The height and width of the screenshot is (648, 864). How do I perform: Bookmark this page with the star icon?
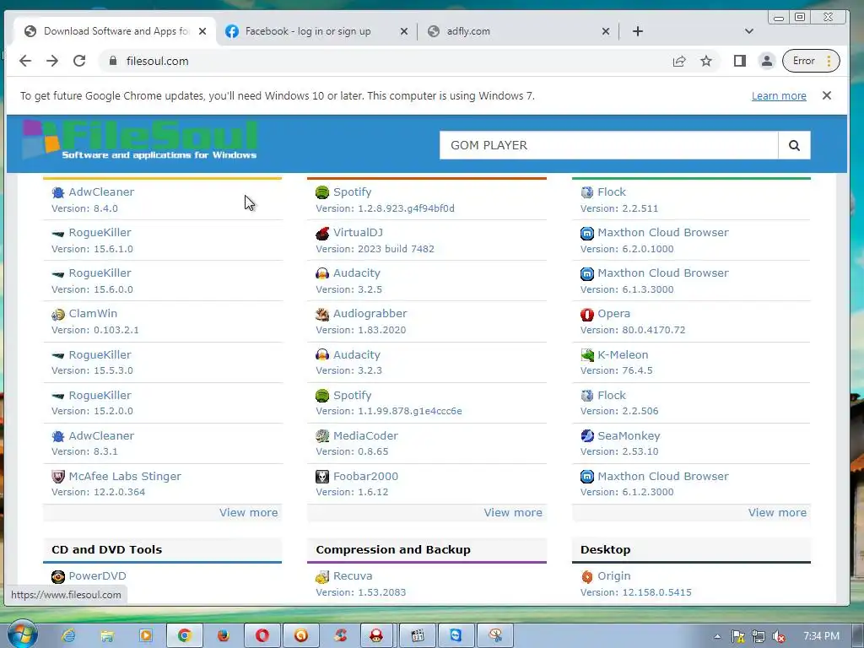(706, 61)
